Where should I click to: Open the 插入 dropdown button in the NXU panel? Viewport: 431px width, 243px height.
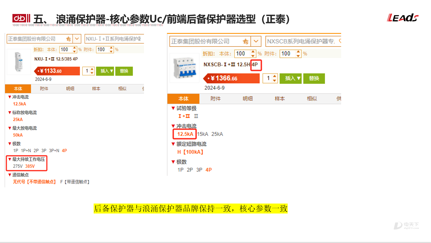(x=105, y=71)
